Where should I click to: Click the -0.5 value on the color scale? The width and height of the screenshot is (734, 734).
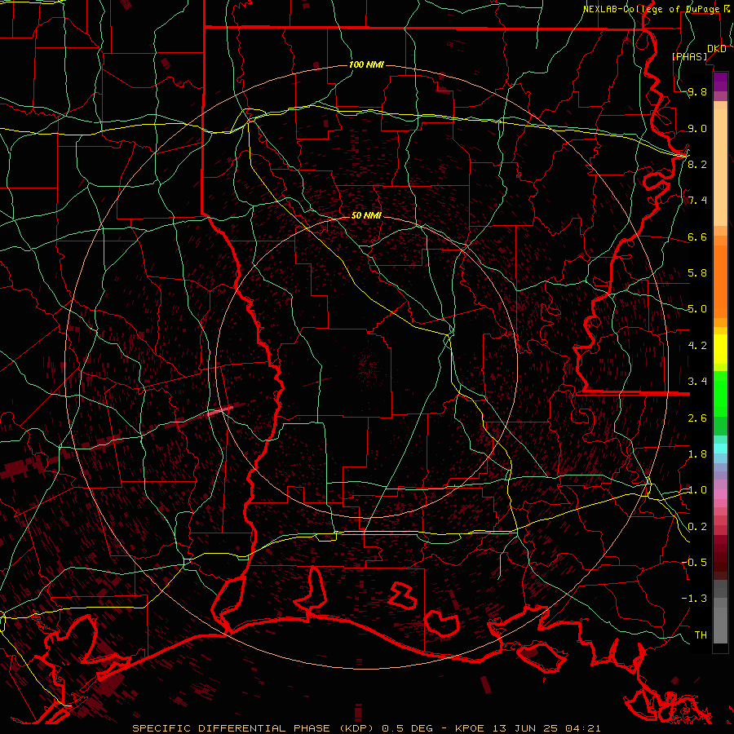694,563
